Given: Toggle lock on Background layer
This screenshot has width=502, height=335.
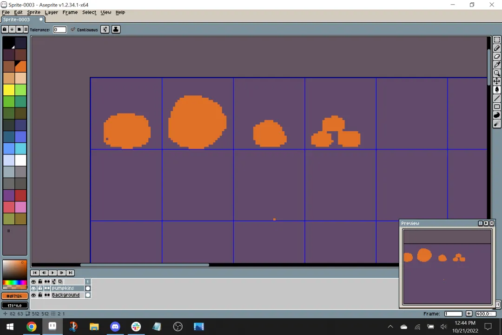Looking at the screenshot, I should pyautogui.click(x=40, y=295).
